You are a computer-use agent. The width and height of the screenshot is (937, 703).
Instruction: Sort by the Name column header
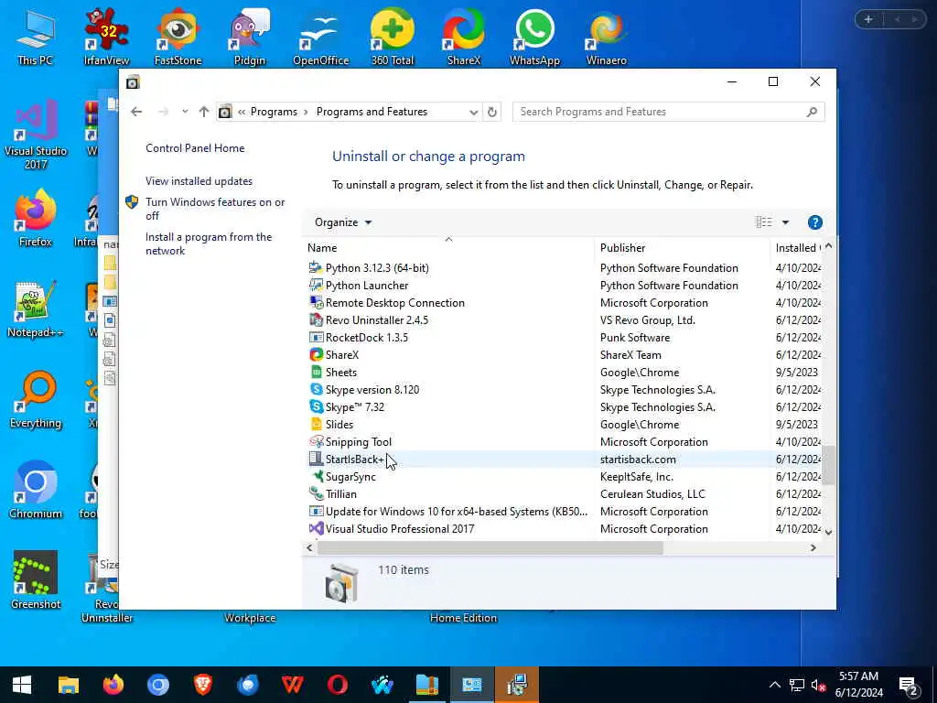[x=448, y=247]
